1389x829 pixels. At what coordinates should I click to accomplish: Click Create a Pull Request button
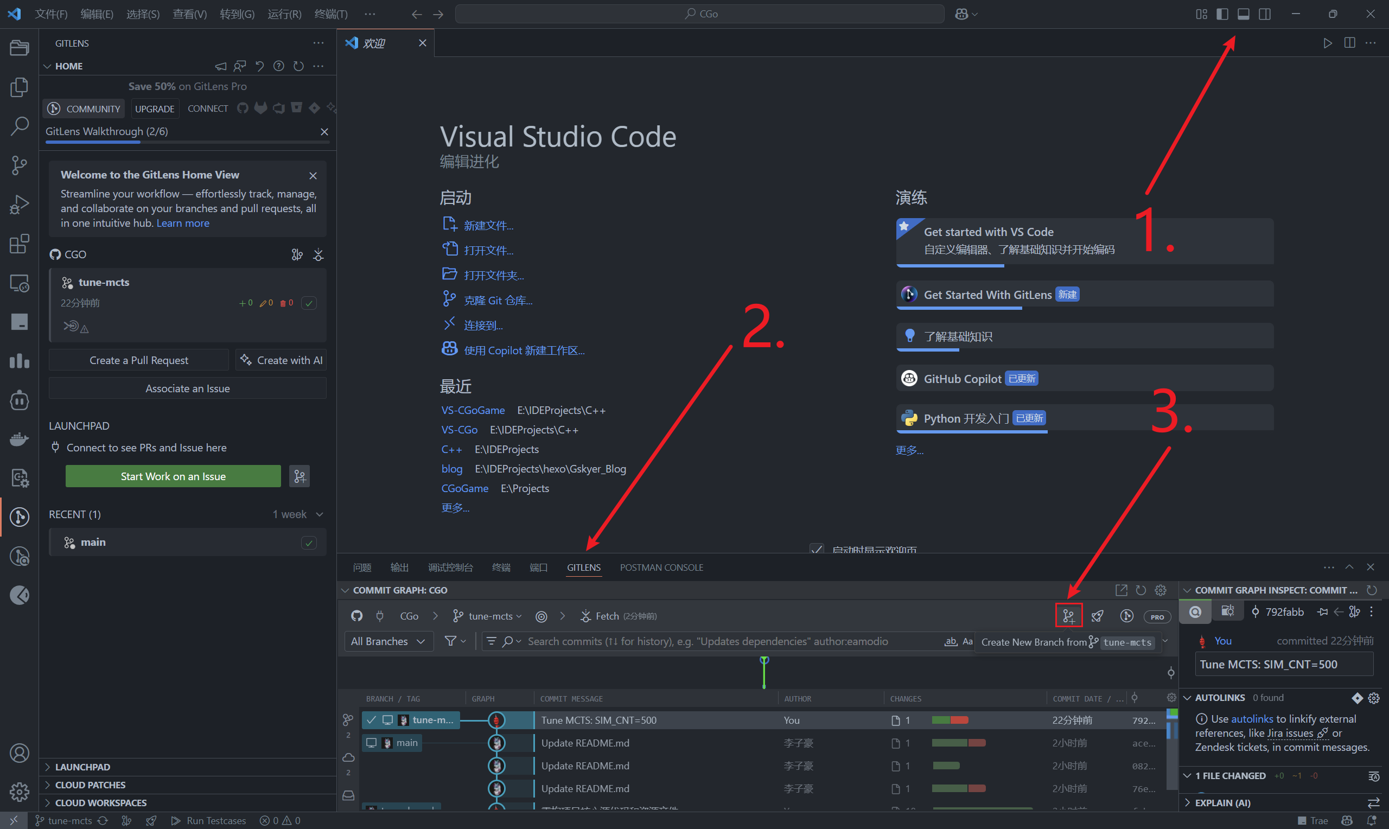click(x=138, y=360)
